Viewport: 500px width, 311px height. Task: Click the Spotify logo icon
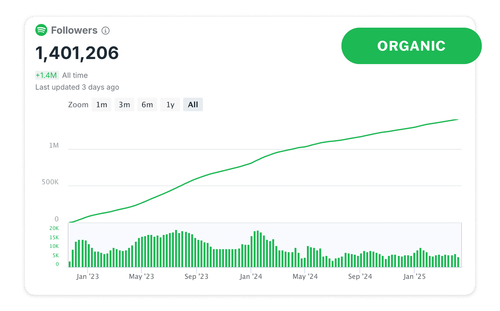41,30
